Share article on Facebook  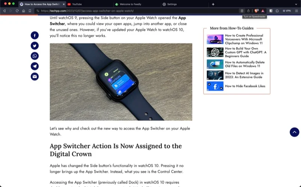pyautogui.click(x=35, y=35)
